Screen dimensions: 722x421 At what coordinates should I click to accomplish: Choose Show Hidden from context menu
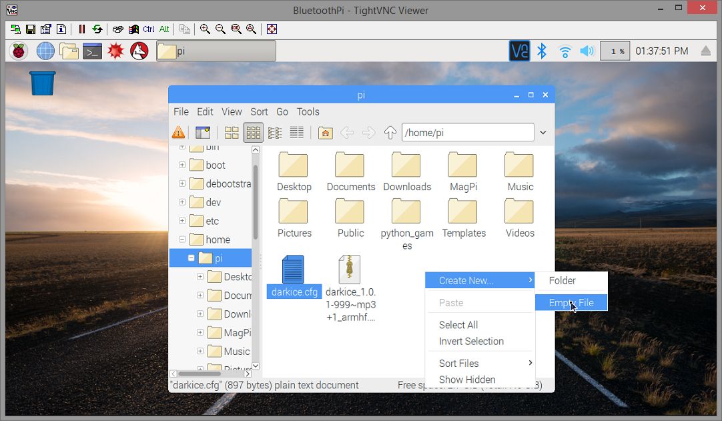[x=479, y=380]
